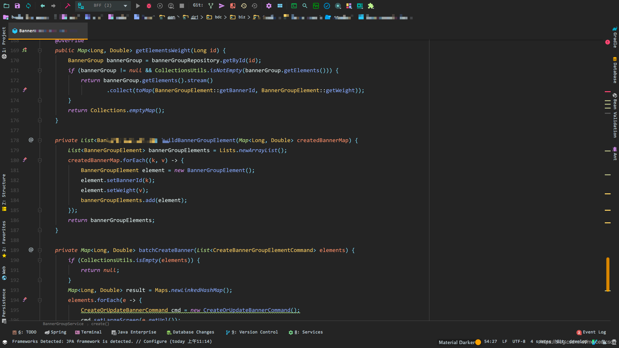
Task: Start debugging with the bug icon
Action: [x=149, y=6]
